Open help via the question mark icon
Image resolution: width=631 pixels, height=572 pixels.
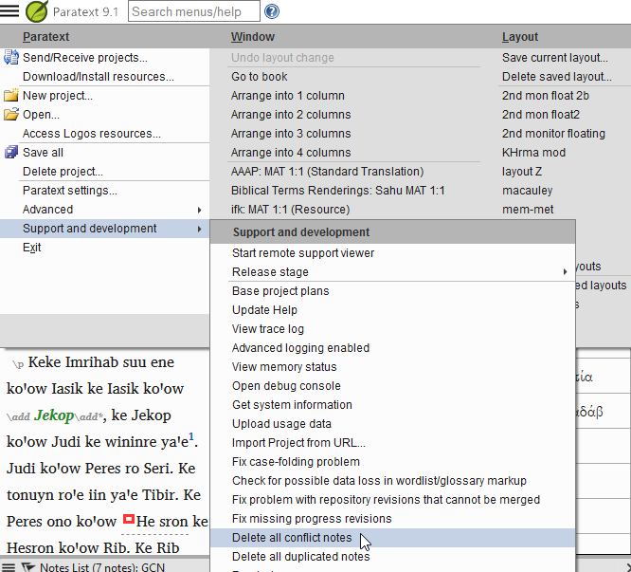pos(272,11)
